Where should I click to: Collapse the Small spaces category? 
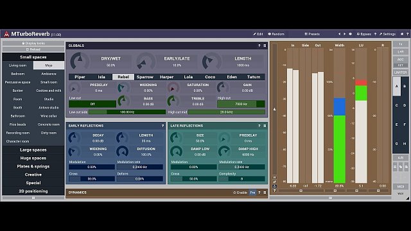pyautogui.click(x=33, y=57)
